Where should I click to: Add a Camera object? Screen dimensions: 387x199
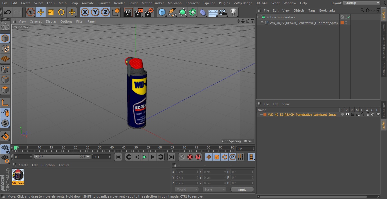[x=223, y=12]
